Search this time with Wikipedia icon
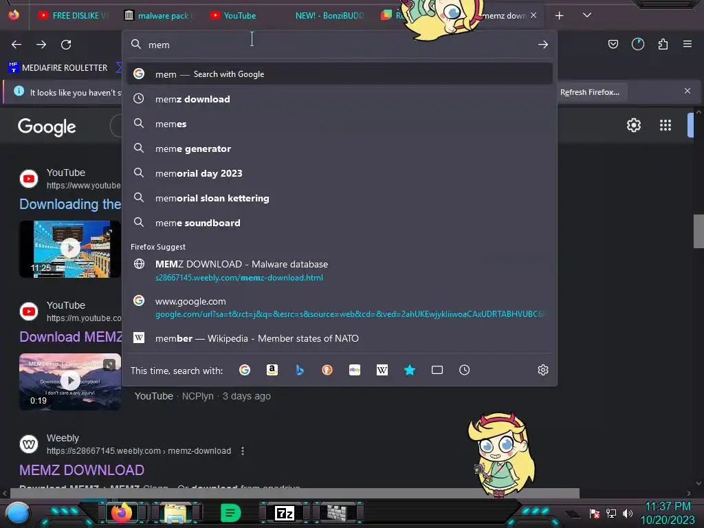Screen dimensions: 704x528 [x=382, y=370]
